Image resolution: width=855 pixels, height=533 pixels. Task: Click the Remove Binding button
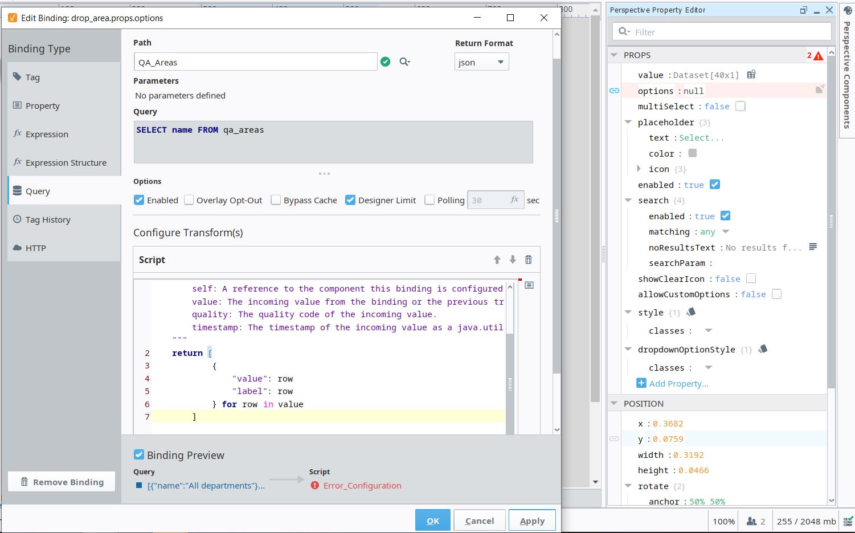(x=62, y=482)
